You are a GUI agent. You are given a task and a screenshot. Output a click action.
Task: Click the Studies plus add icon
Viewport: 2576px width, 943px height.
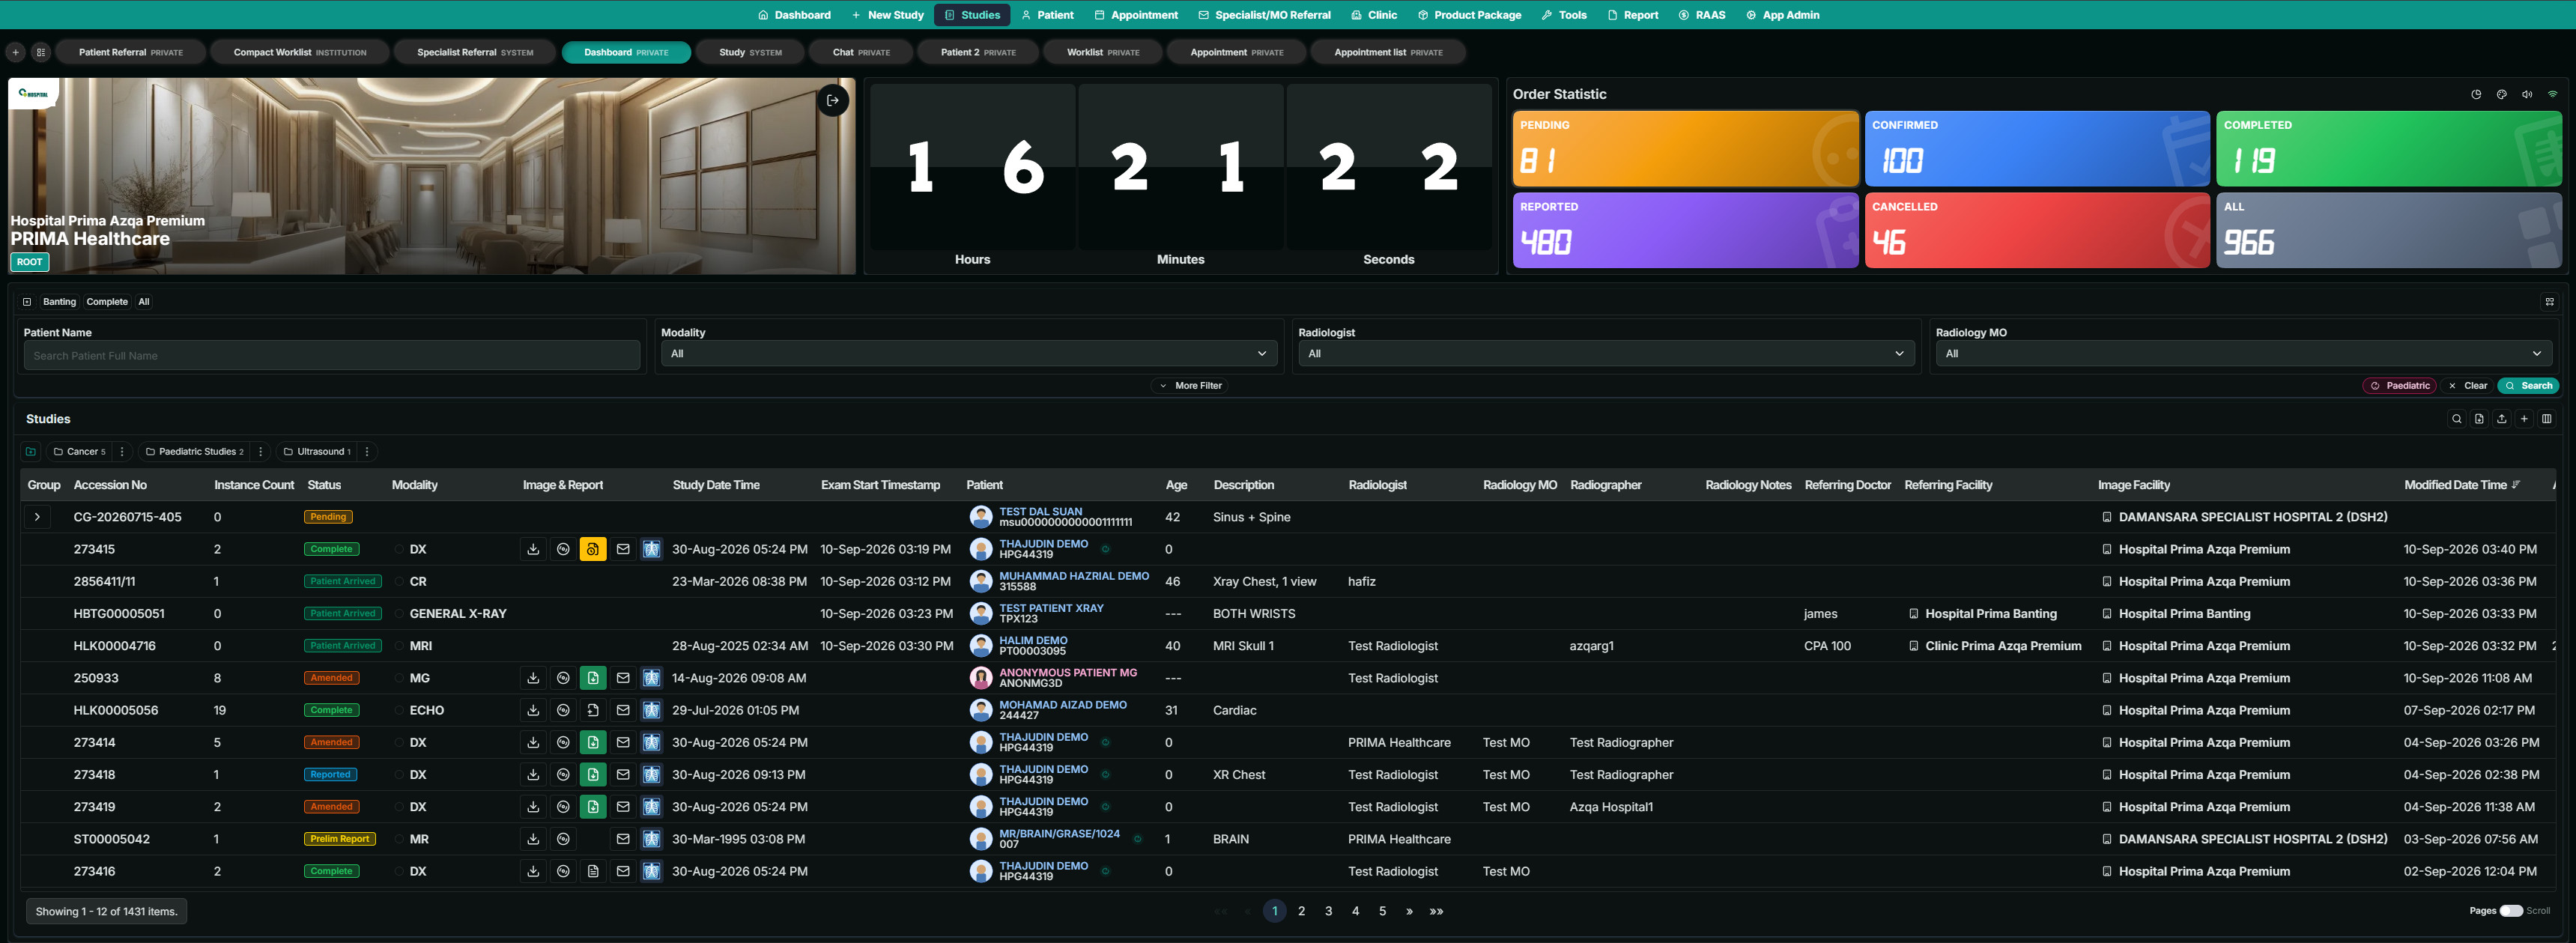[x=2524, y=419]
